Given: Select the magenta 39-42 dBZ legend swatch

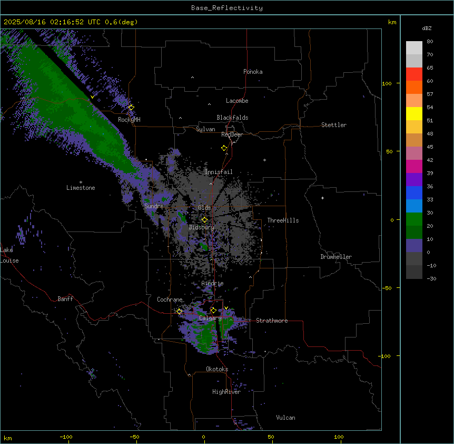Looking at the screenshot, I should (x=414, y=166).
